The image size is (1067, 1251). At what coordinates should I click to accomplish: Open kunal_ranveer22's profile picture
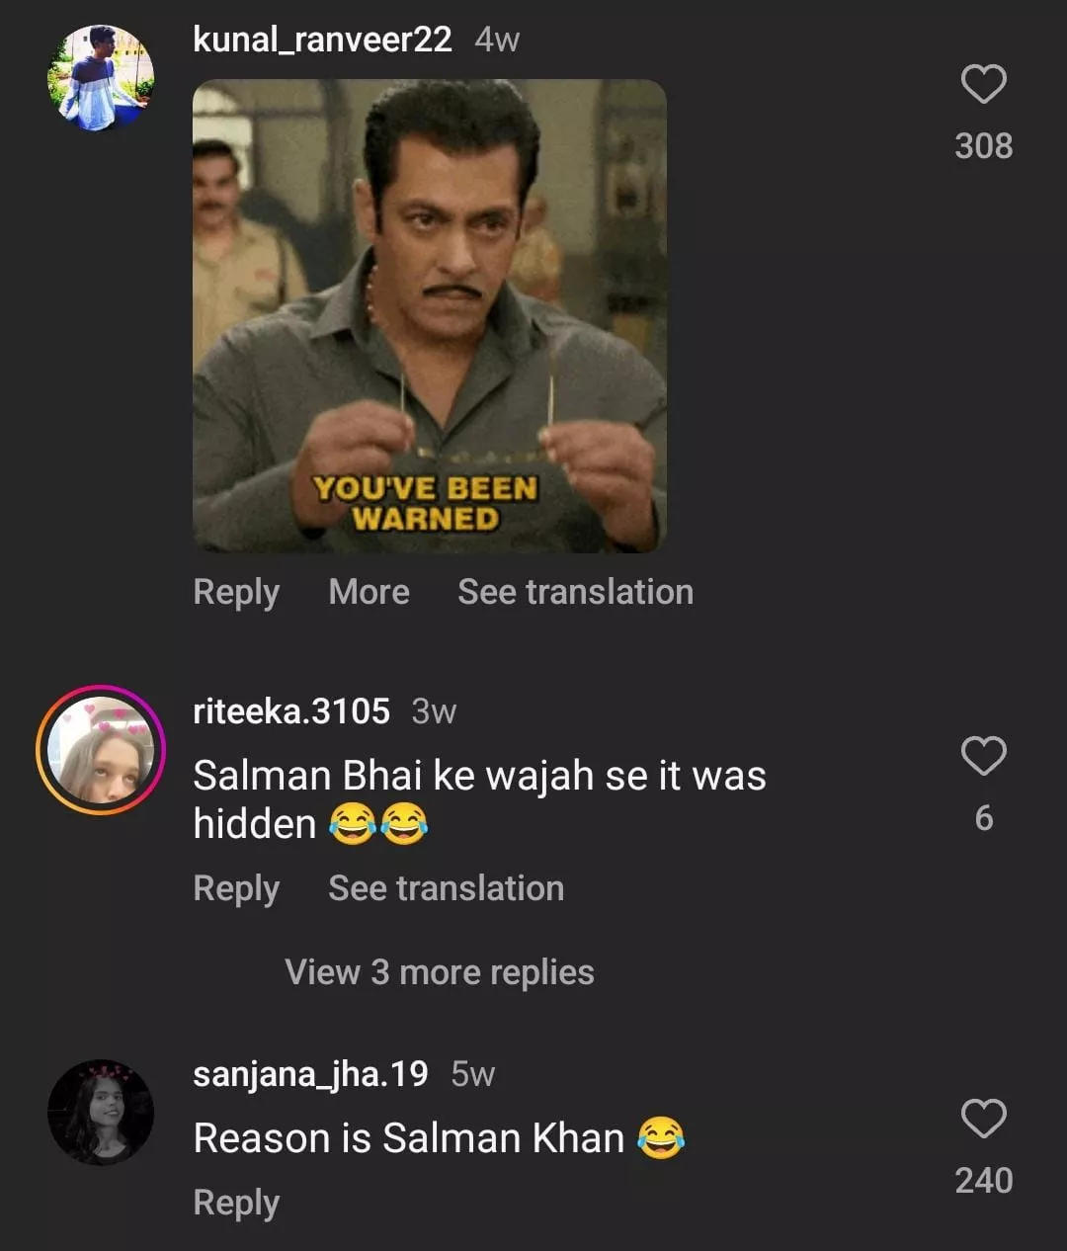tap(101, 79)
